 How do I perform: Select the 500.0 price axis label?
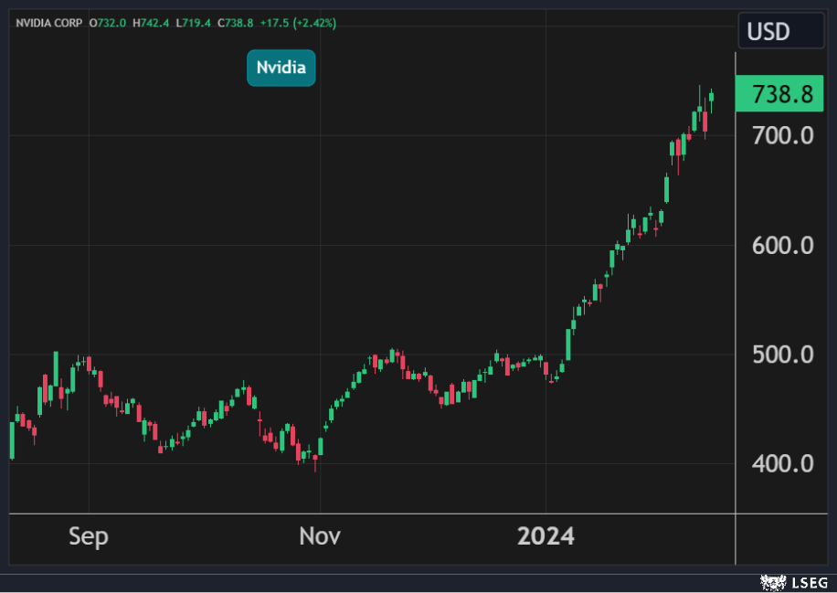point(782,355)
